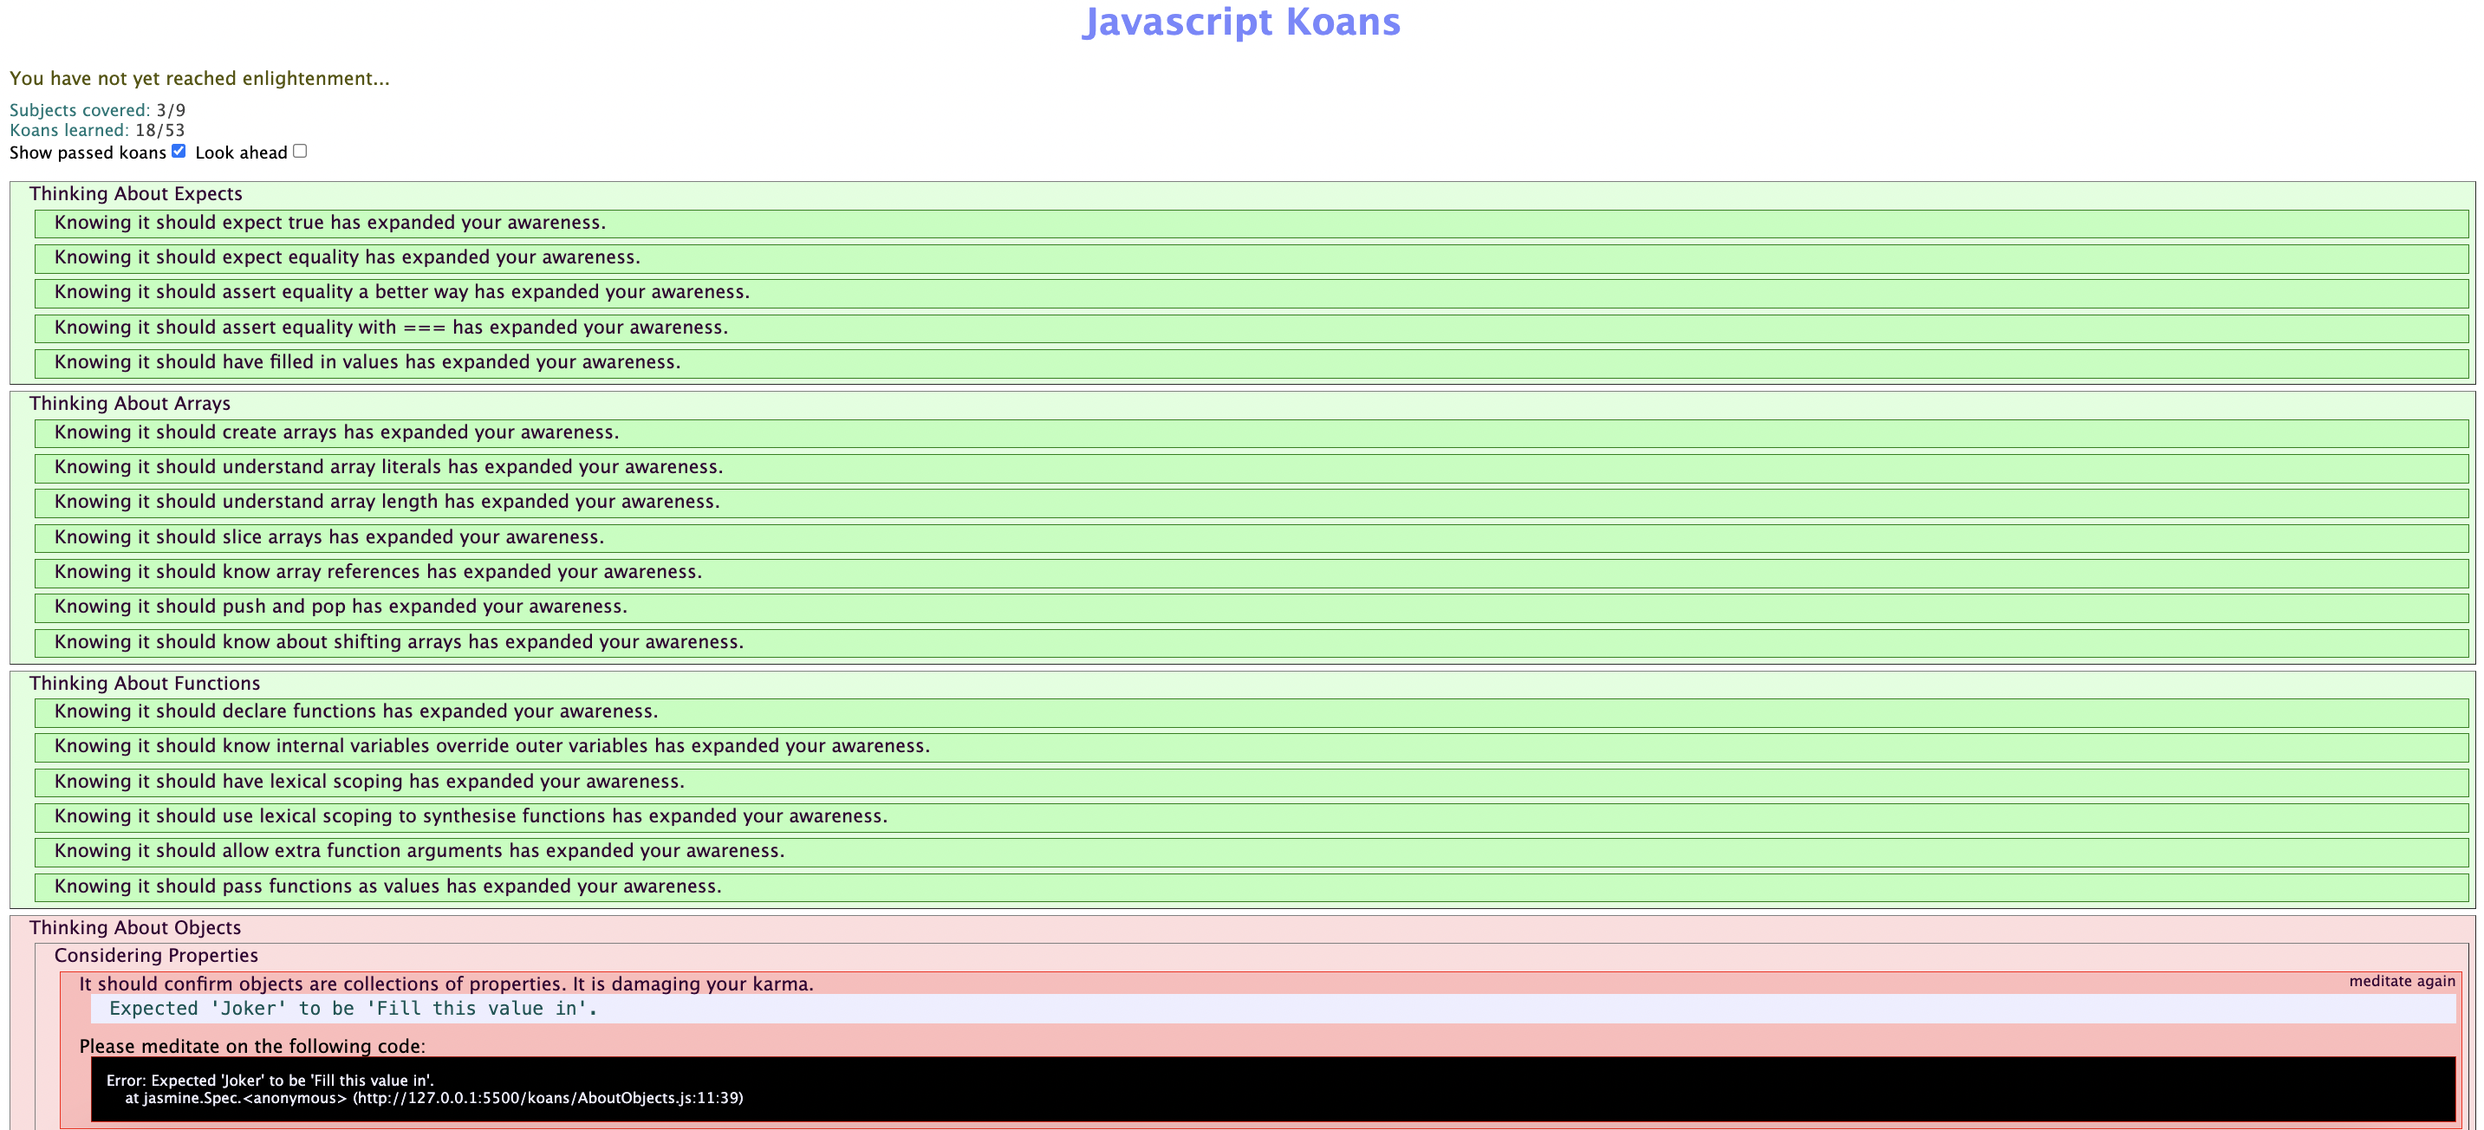The image size is (2484, 1130).
Task: Select the Thinking About Arrays heading
Action: coord(130,403)
